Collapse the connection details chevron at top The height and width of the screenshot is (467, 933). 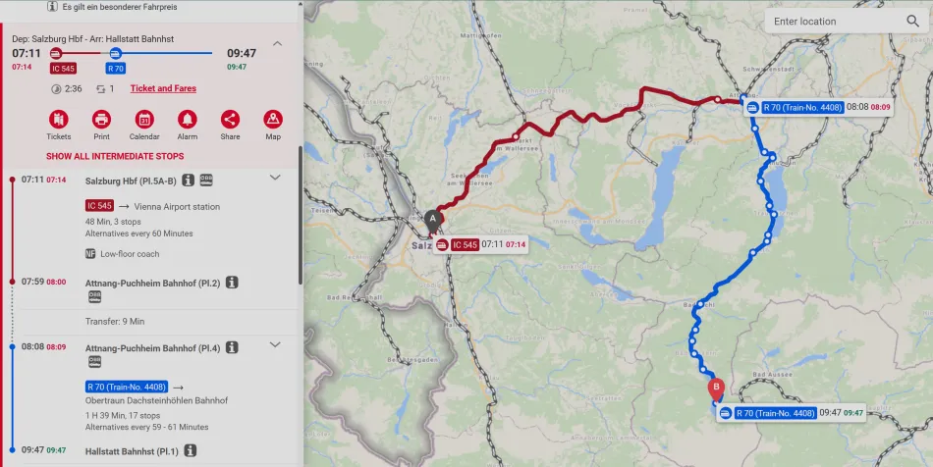(x=277, y=43)
